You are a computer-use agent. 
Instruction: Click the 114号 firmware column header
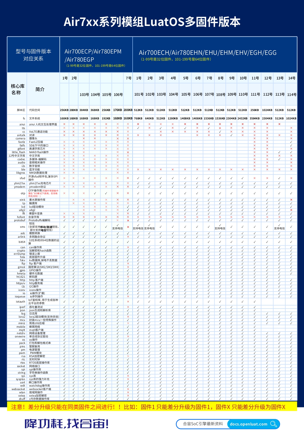292,95
